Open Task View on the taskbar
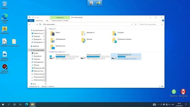Screen dimensions: 190x107 [x=20, y=104]
